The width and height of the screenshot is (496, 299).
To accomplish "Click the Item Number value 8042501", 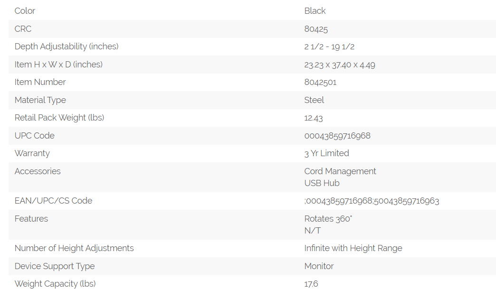I will click(320, 82).
